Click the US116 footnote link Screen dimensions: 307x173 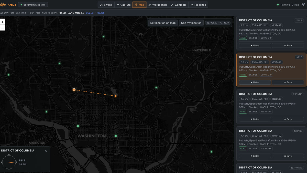click(90, 13)
